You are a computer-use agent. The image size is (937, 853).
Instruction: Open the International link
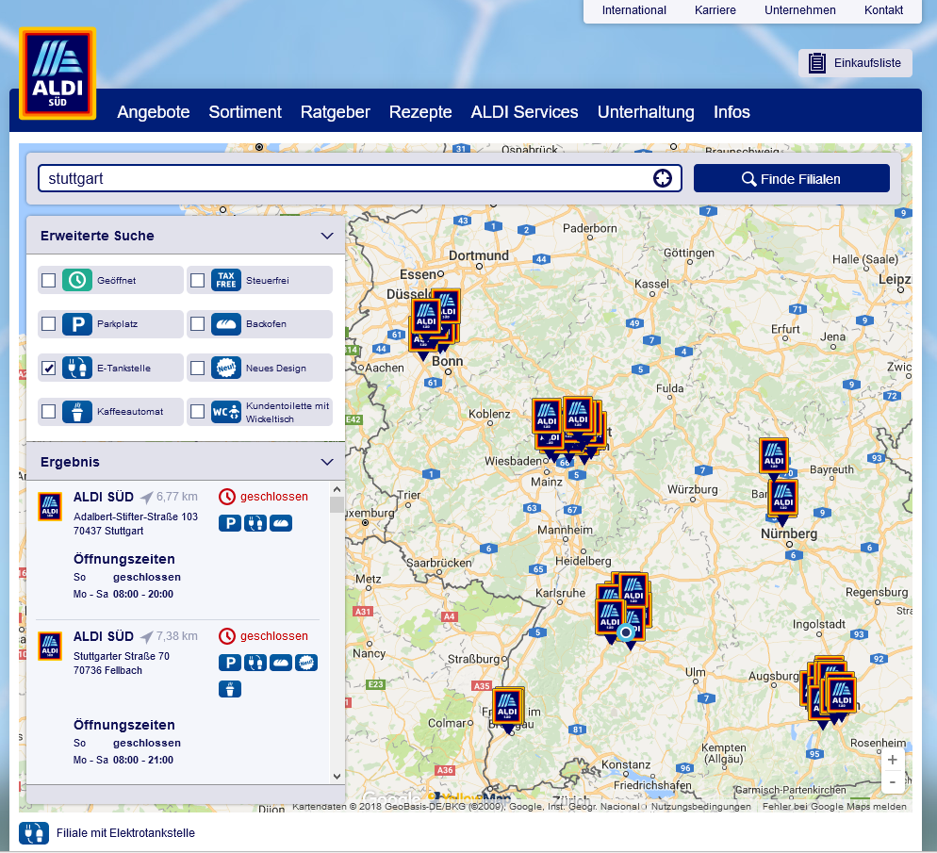[633, 10]
